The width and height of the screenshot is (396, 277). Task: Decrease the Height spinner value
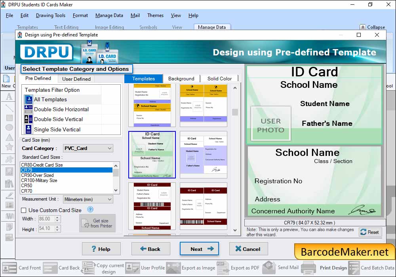57,230
